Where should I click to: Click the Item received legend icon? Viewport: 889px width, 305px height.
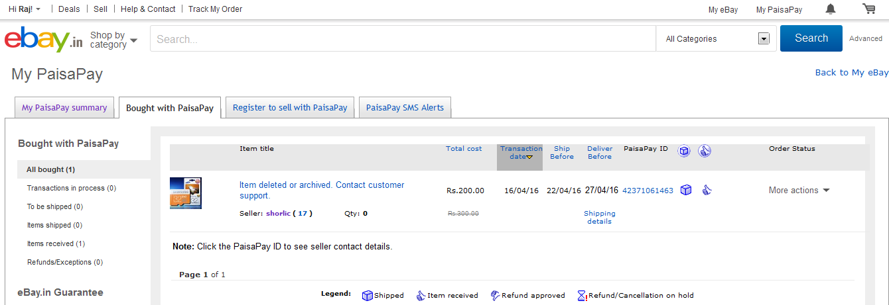coord(421,296)
